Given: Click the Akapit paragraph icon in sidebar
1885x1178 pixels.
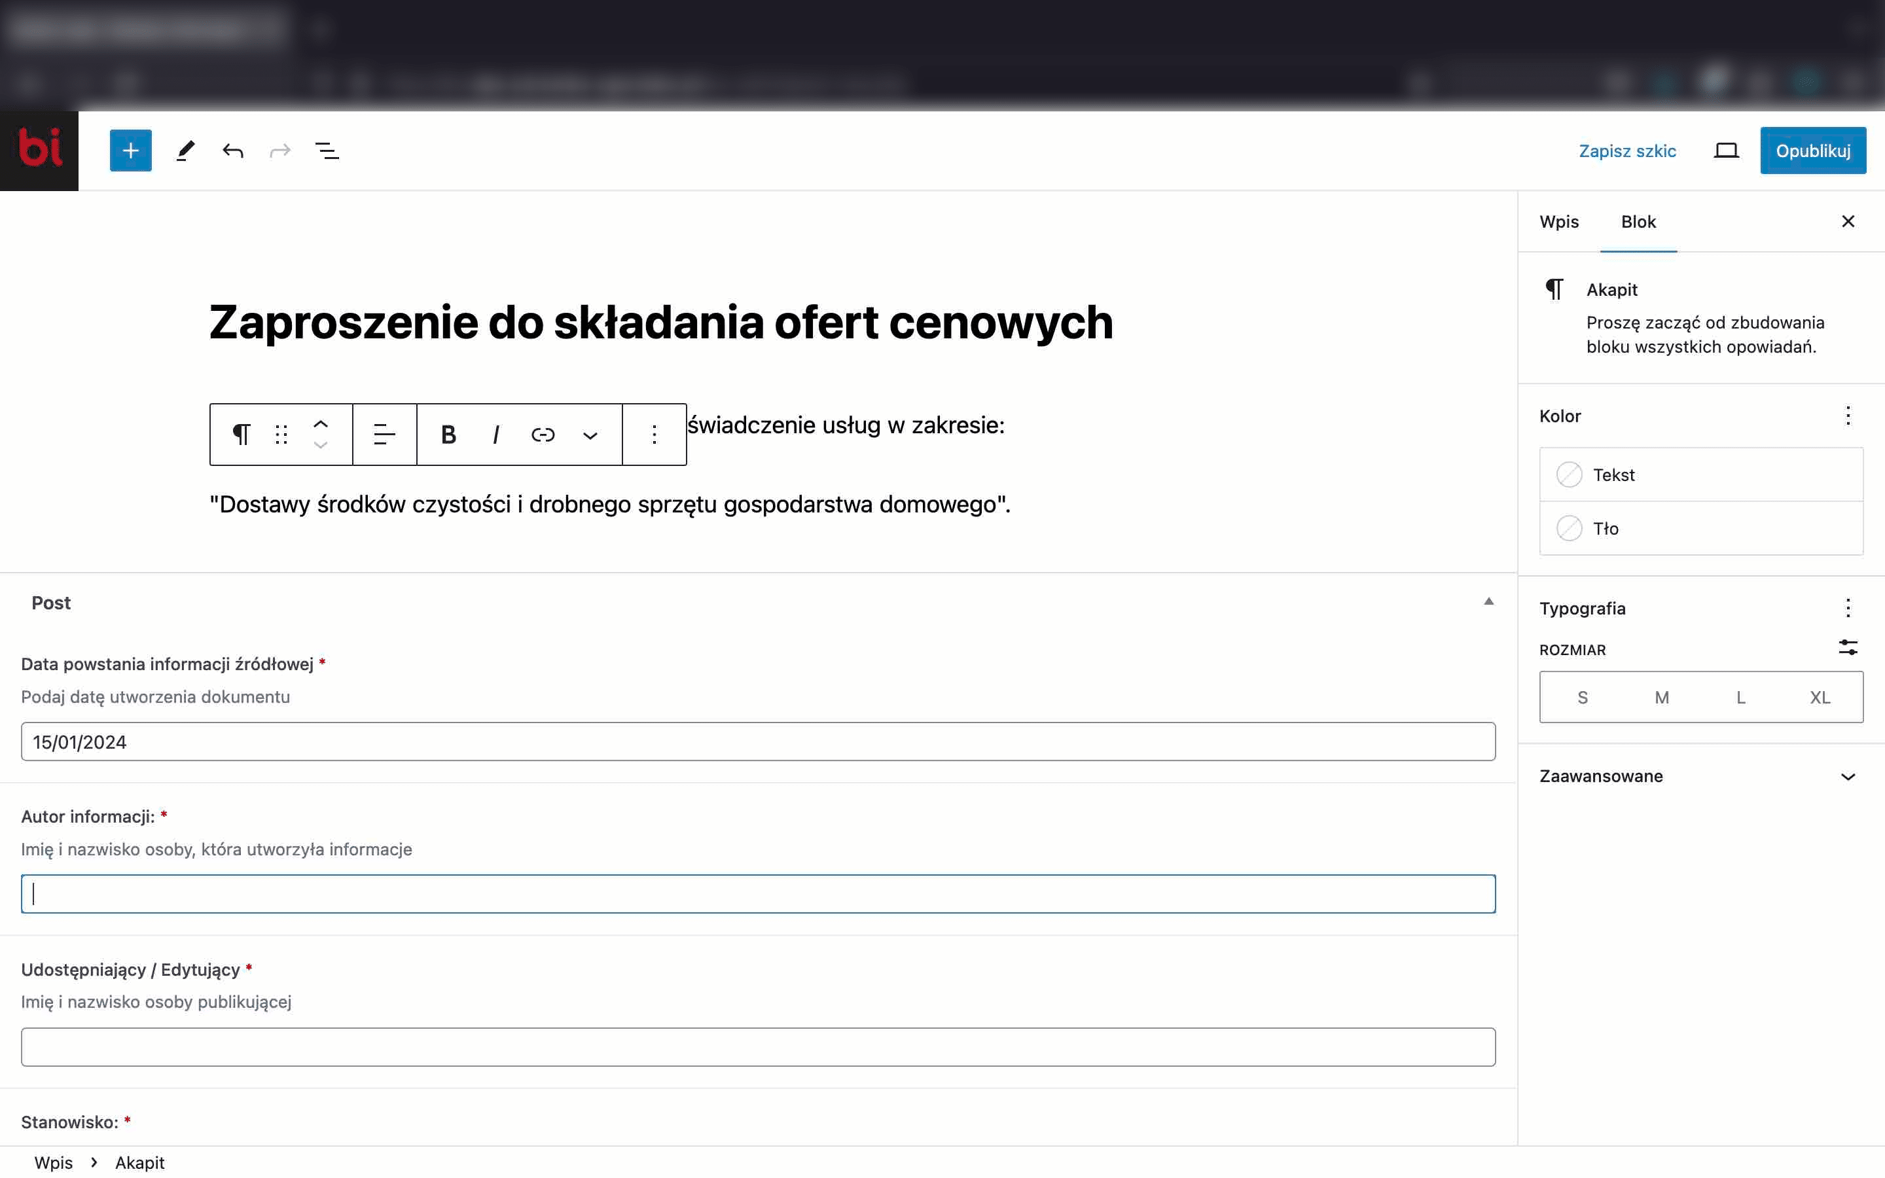Looking at the screenshot, I should (1554, 289).
